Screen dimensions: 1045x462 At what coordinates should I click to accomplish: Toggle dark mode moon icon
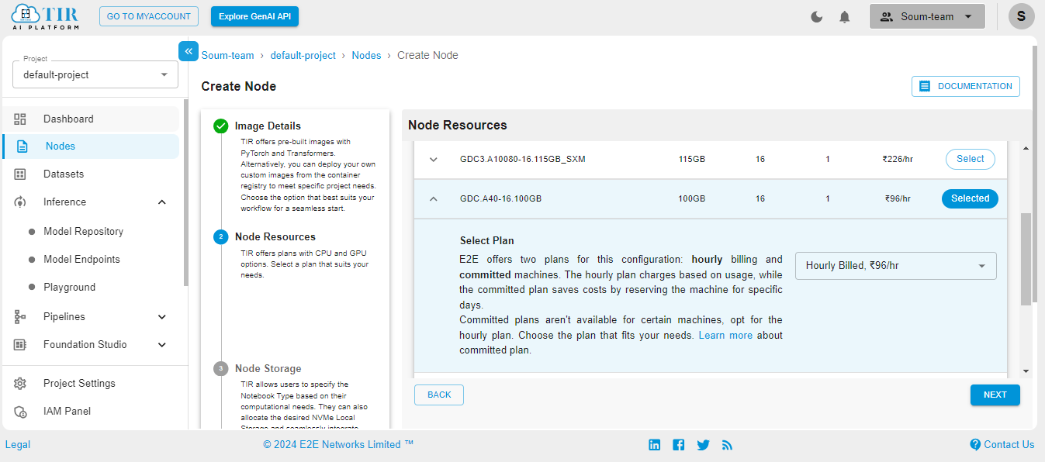point(817,17)
